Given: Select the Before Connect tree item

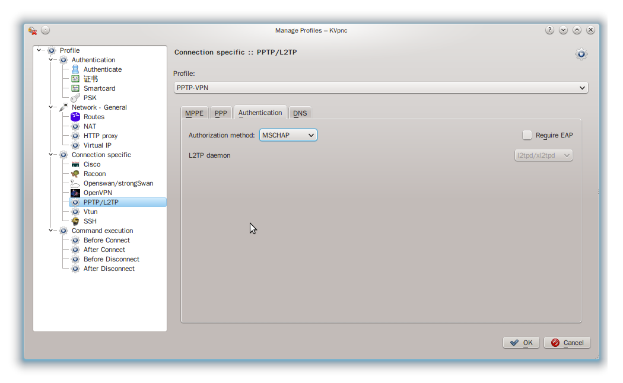Looking at the screenshot, I should pyautogui.click(x=106, y=240).
